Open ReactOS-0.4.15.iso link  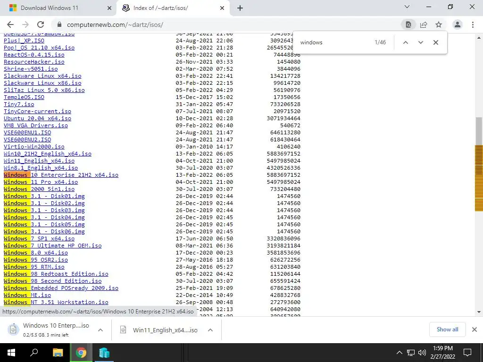coord(34,55)
